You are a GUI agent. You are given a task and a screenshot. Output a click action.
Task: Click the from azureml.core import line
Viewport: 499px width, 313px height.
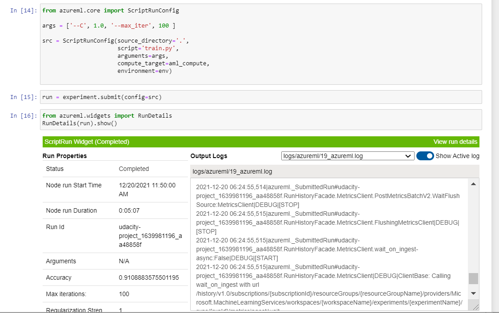click(x=111, y=11)
